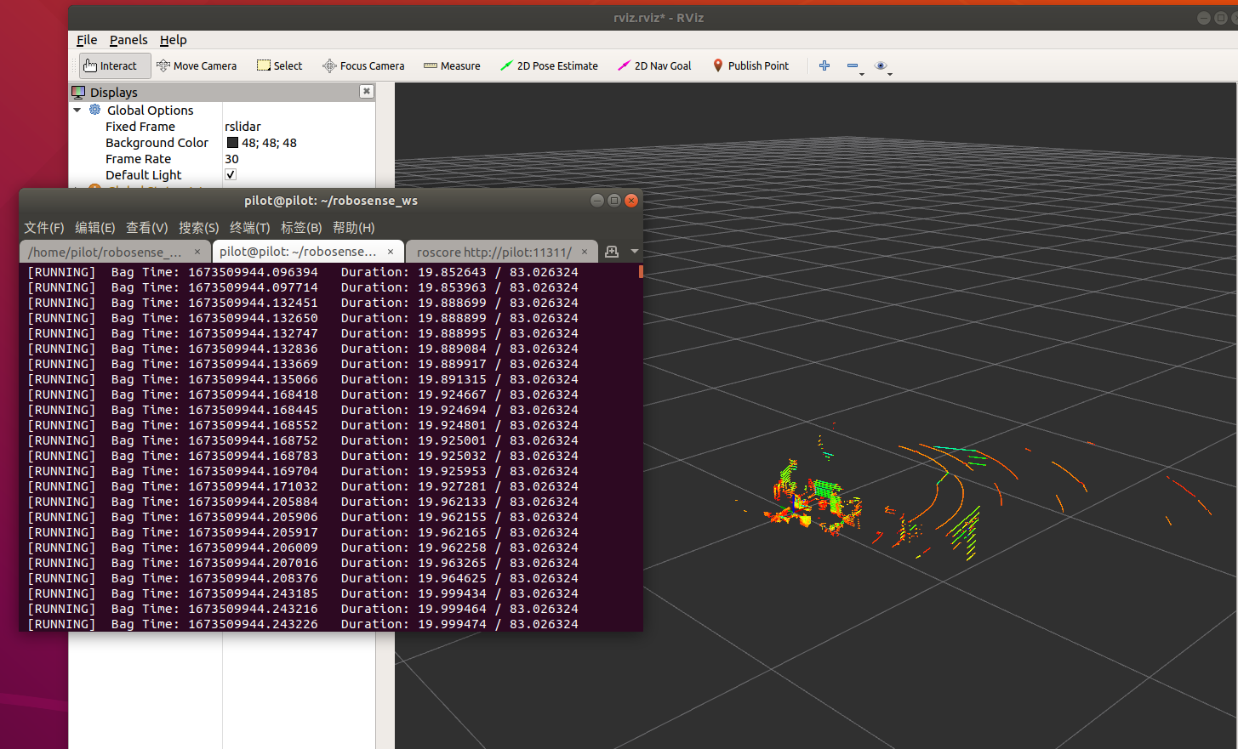The image size is (1238, 749).
Task: Click the terminal scrollbar thumb
Action: [640, 271]
